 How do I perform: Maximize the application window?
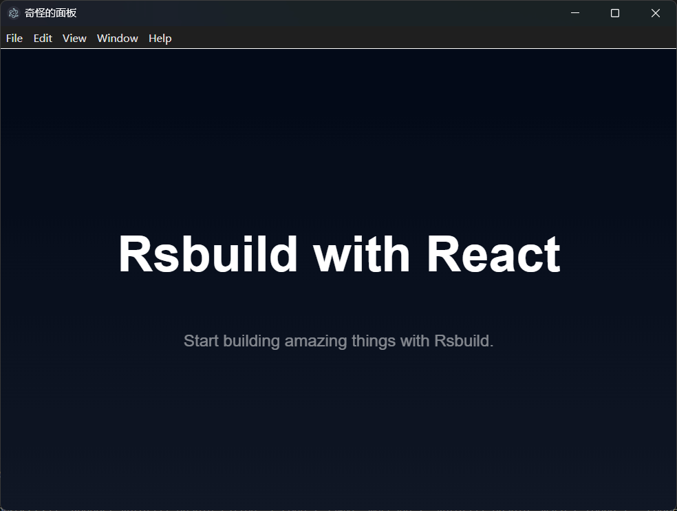615,13
